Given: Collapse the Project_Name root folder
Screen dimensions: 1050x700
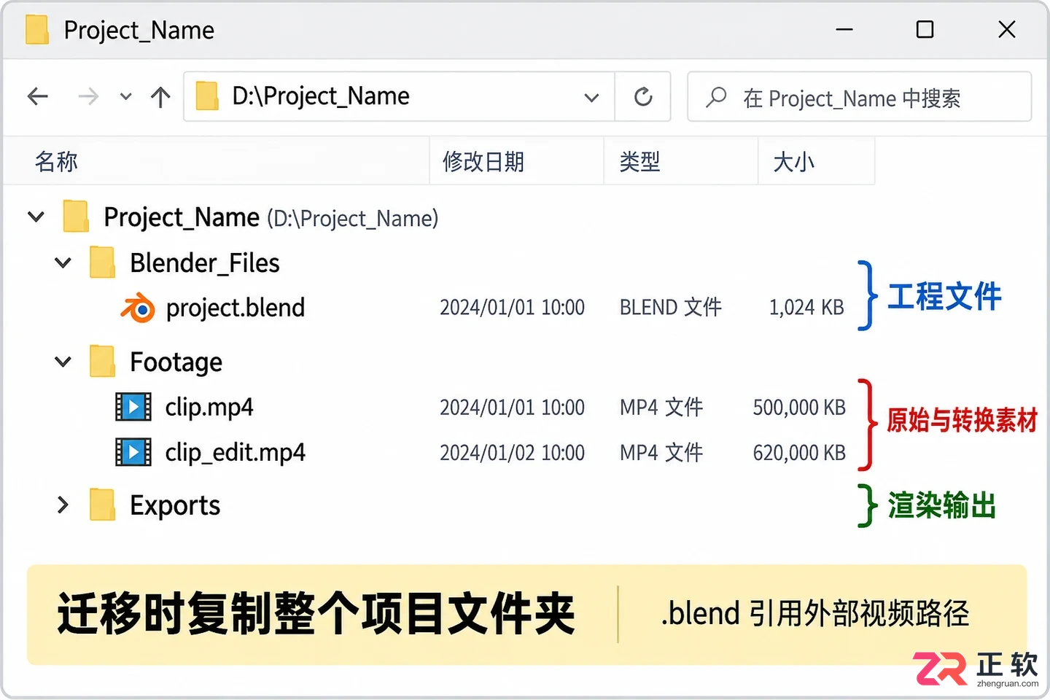Looking at the screenshot, I should point(36,217).
